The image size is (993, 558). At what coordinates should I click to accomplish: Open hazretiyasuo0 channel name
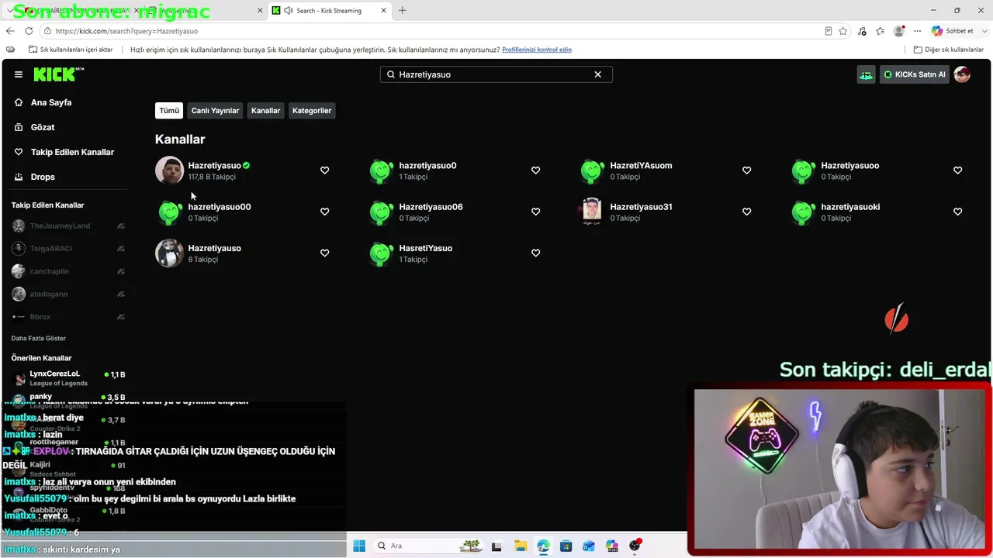427,166
